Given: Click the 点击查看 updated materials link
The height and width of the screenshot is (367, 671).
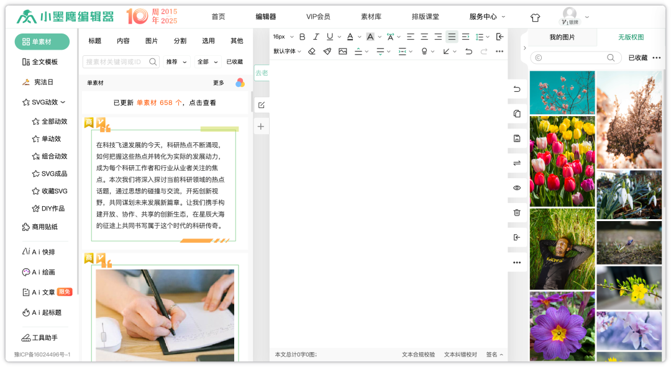Looking at the screenshot, I should (203, 102).
